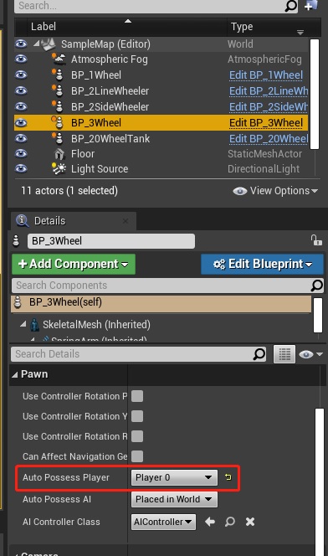
Task: Click the lock details panel icon
Action: click(x=316, y=240)
